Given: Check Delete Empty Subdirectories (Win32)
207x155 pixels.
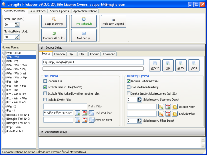Looking at the screenshot, I should pyautogui.click(x=128, y=93).
